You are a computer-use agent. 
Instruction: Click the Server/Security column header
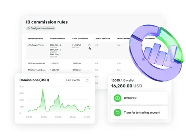point(35,39)
